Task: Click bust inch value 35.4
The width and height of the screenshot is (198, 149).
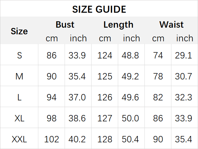Action: click(x=77, y=76)
